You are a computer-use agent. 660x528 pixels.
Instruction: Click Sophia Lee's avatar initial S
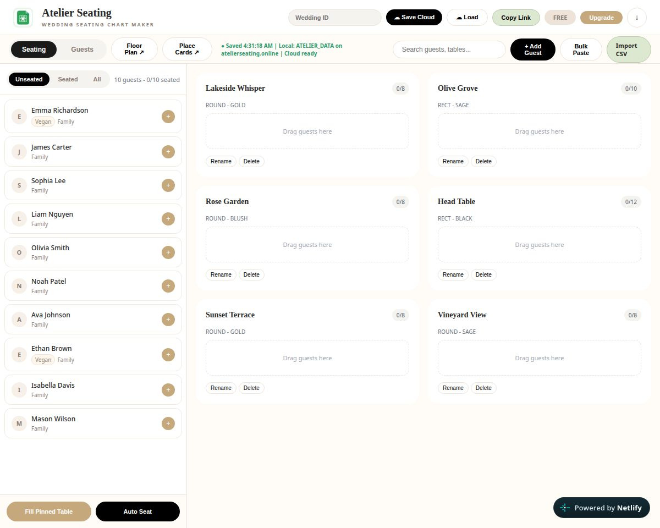[19, 185]
